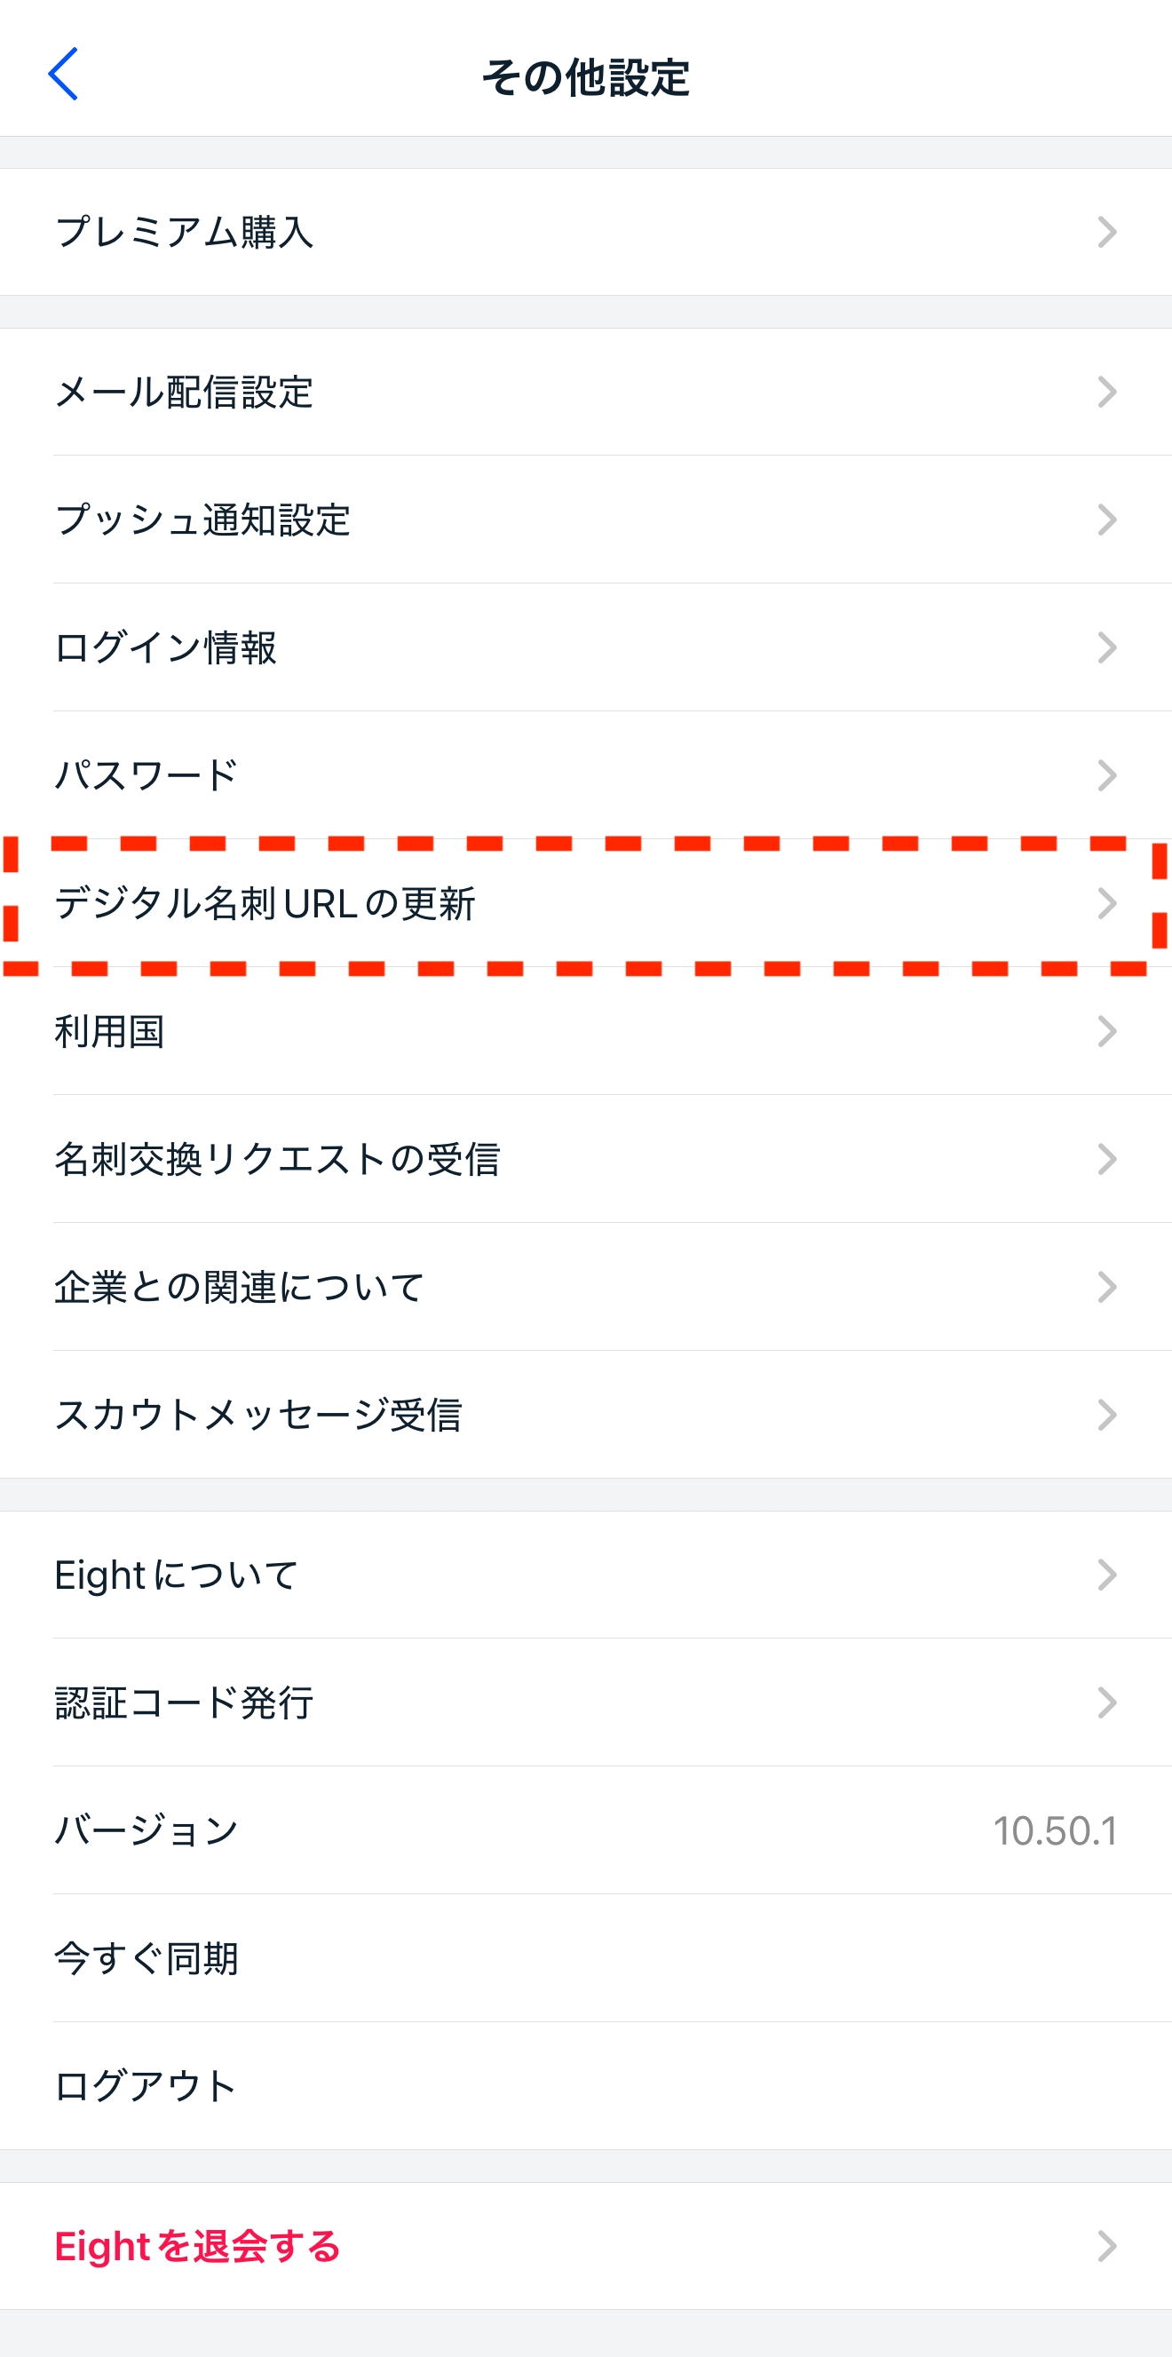Tap the blue back arrow icon
Image resolution: width=1172 pixels, height=2357 pixels.
(63, 74)
